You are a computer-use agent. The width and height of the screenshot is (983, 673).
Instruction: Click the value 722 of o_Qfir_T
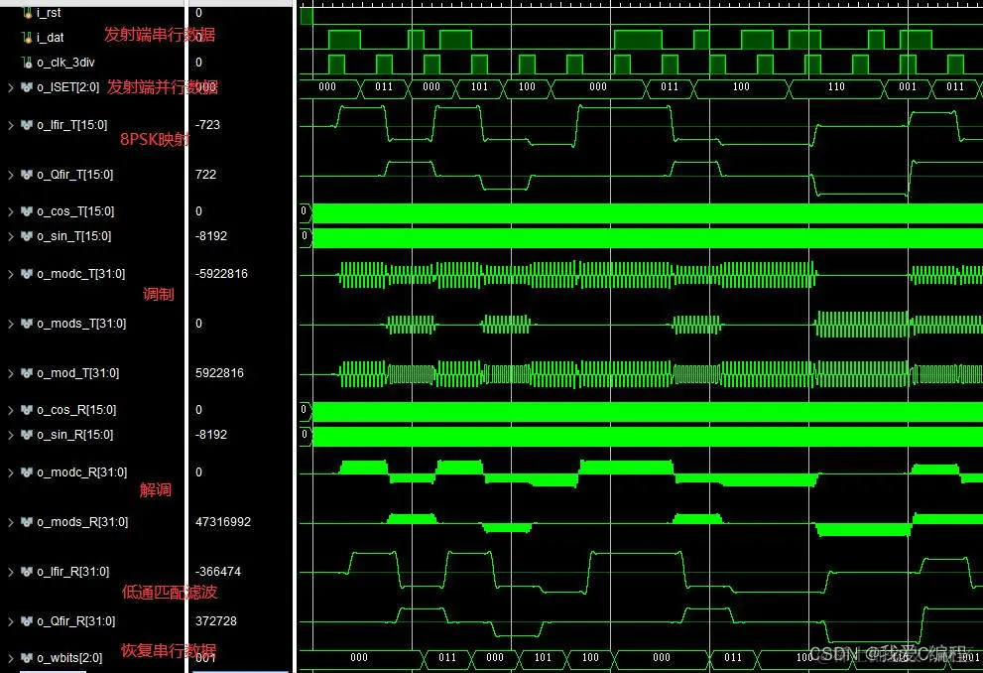[205, 175]
